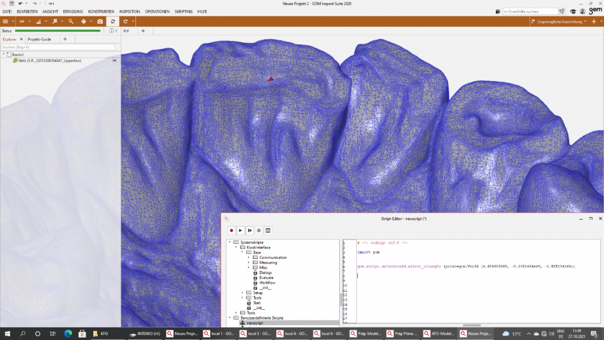This screenshot has height=340, width=604.
Task: Save the script with disk icon
Action: [x=268, y=230]
